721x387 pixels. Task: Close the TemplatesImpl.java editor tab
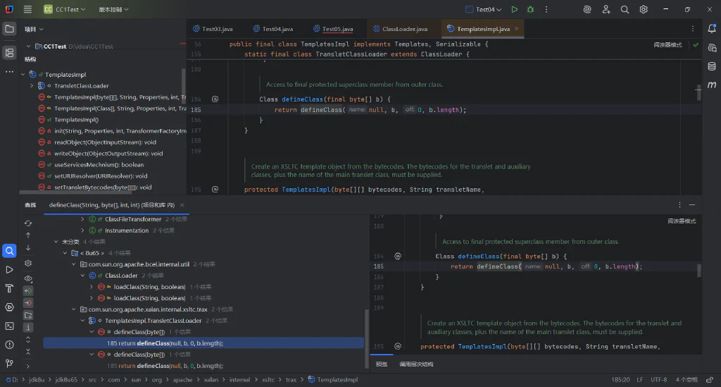click(516, 28)
